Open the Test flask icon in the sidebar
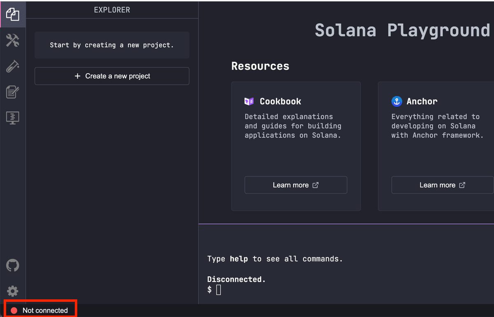Screen dimensions: 494x317 point(13,66)
